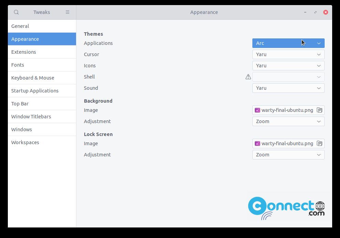
Task: Click the Background image picture thumbnail icon
Action: click(257, 110)
